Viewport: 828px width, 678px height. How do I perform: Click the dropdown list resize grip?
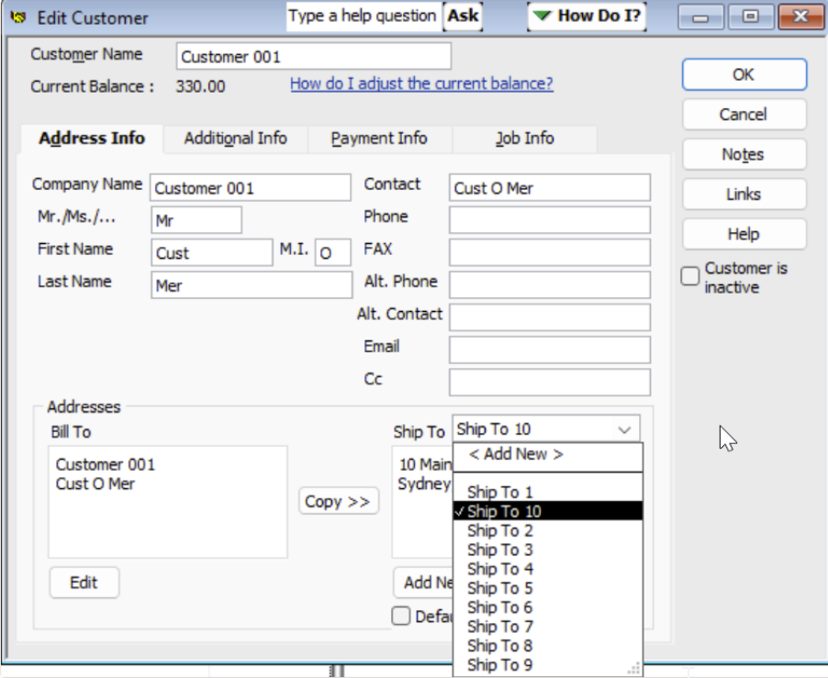point(634,668)
